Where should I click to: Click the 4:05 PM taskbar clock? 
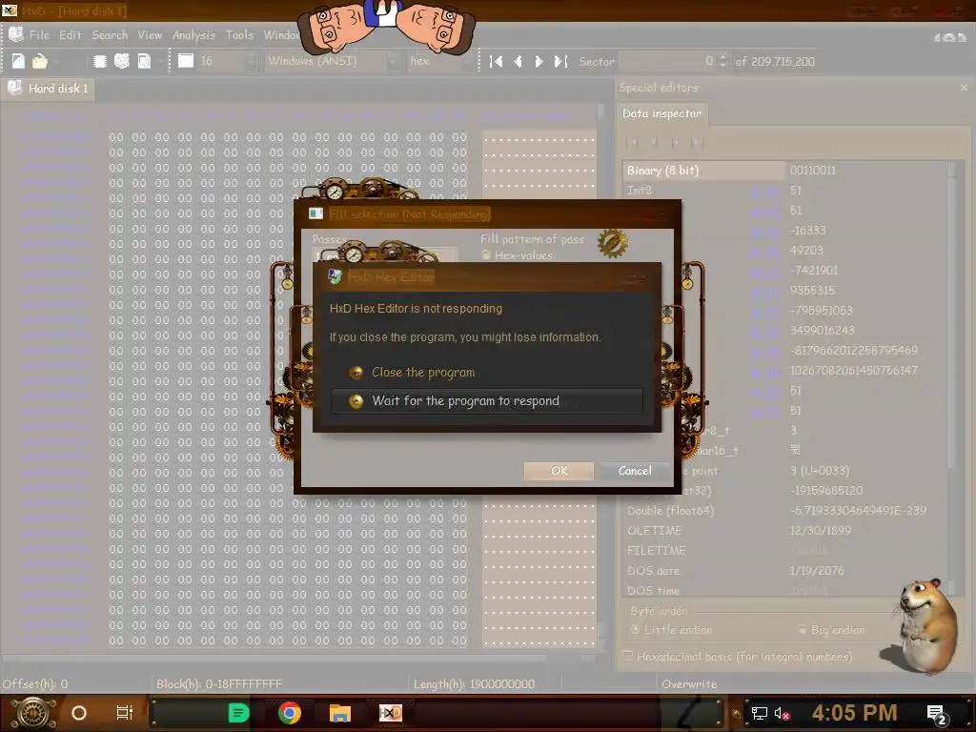[854, 713]
